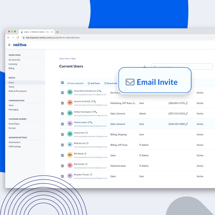Click the BW avatar for Bill Wolak
This screenshot has width=215, height=215.
[70, 155]
